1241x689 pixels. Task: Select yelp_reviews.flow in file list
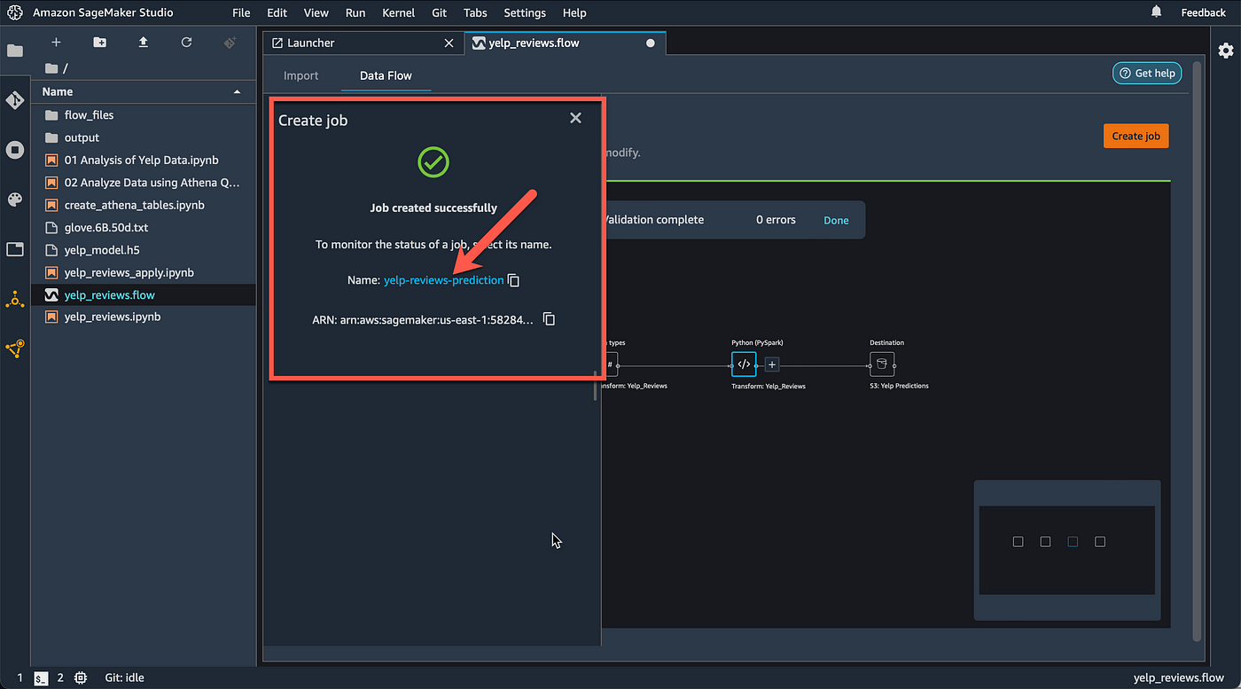tap(143, 294)
